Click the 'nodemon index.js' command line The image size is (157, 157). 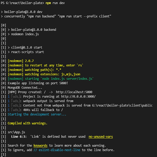pos(25,34)
